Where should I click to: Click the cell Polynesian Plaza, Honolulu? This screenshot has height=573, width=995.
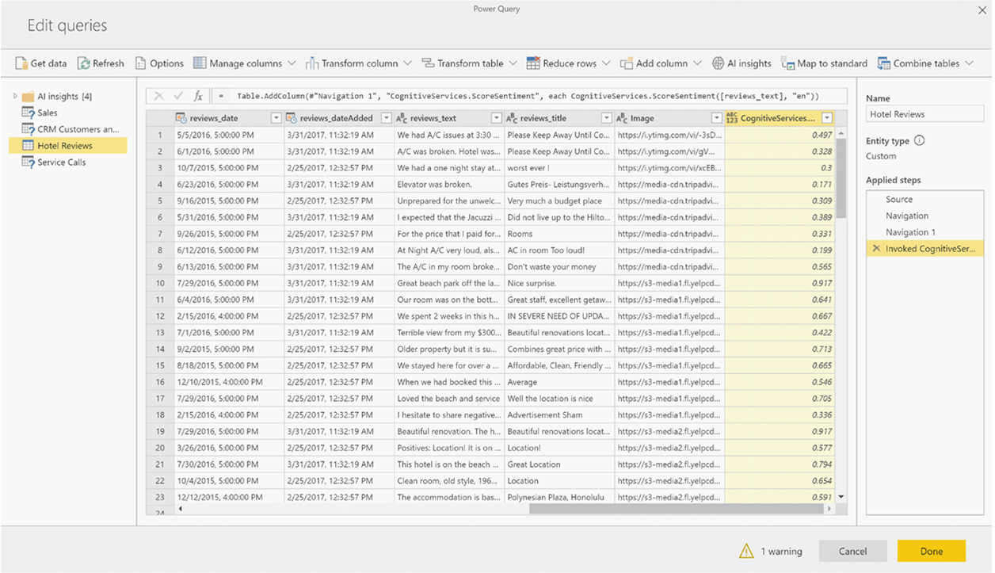[x=559, y=497]
